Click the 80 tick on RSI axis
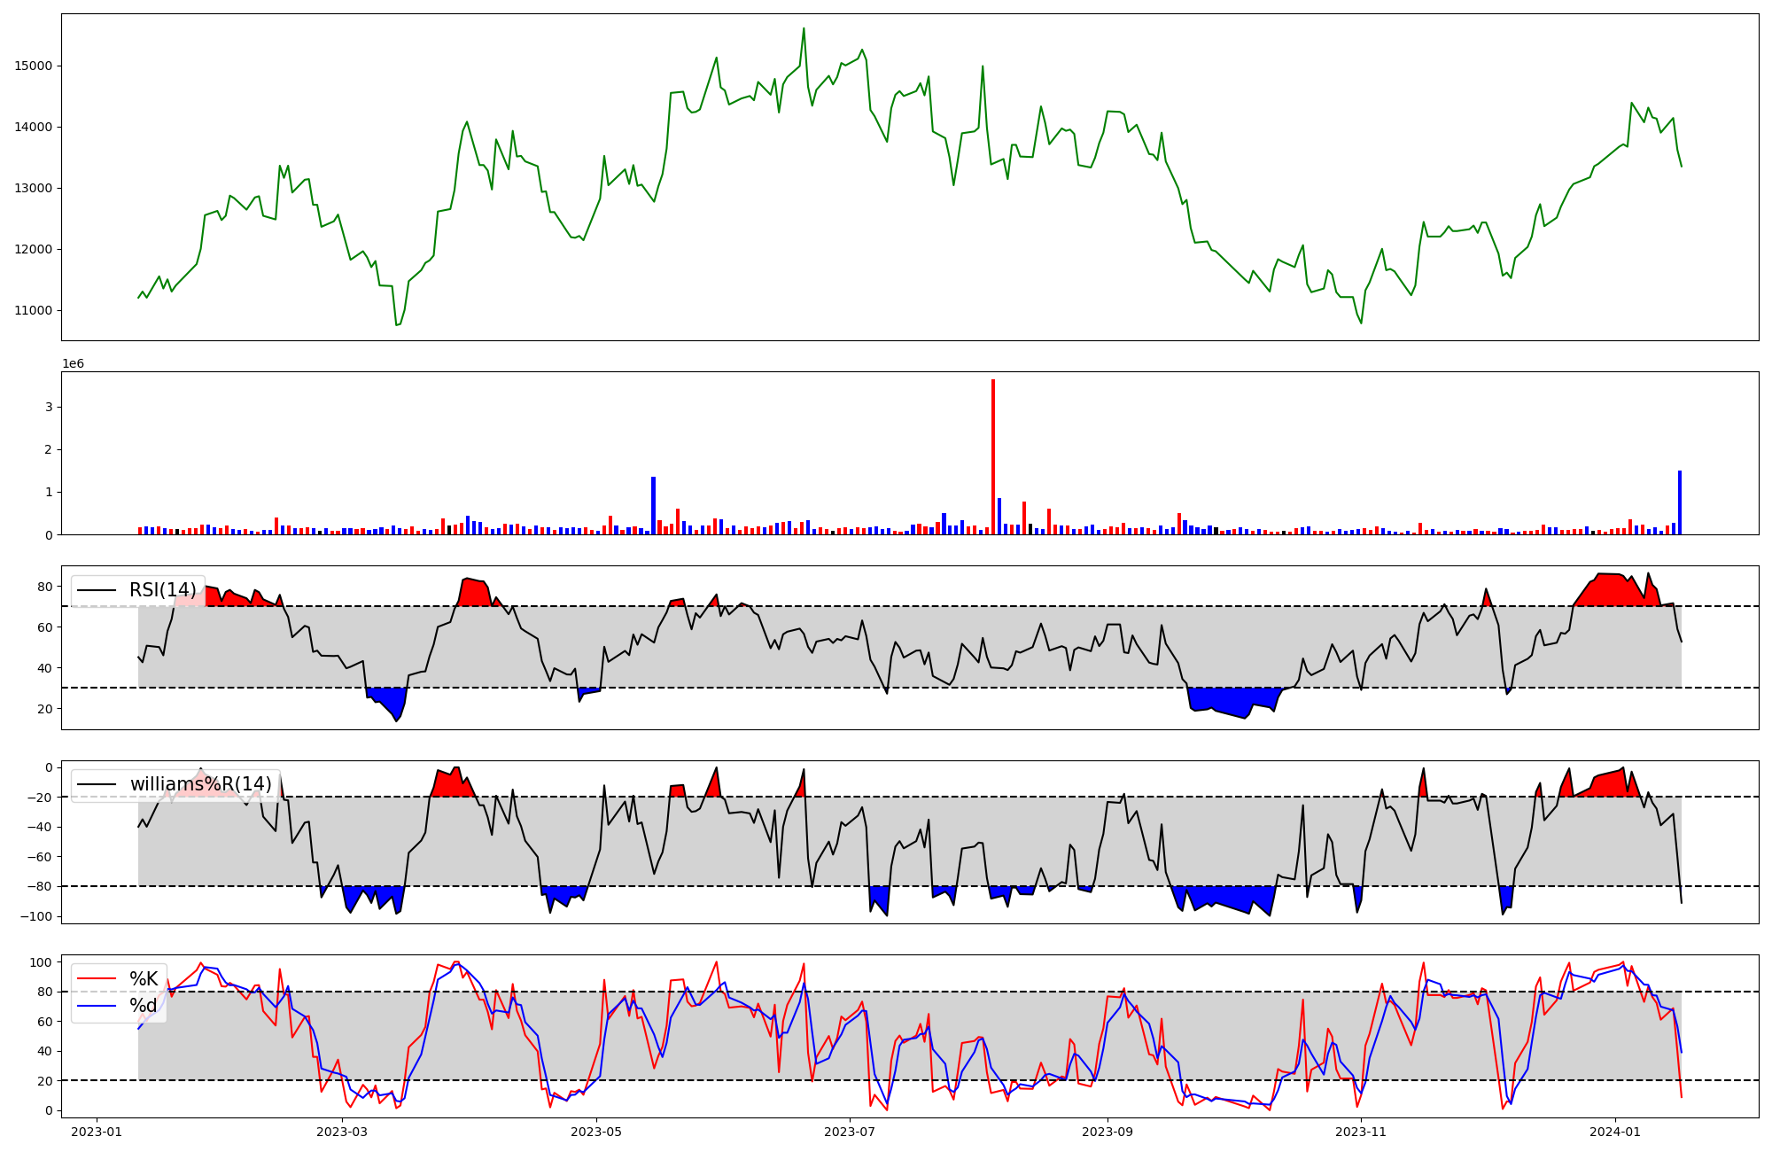The height and width of the screenshot is (1152, 1772). (x=45, y=587)
